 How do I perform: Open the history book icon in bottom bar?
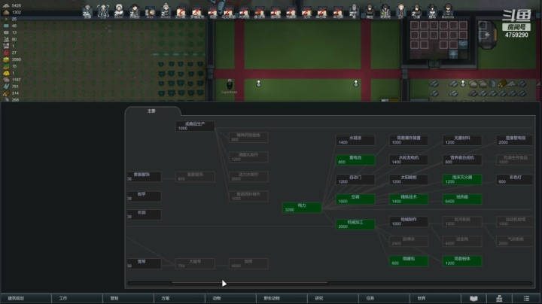pos(473,299)
